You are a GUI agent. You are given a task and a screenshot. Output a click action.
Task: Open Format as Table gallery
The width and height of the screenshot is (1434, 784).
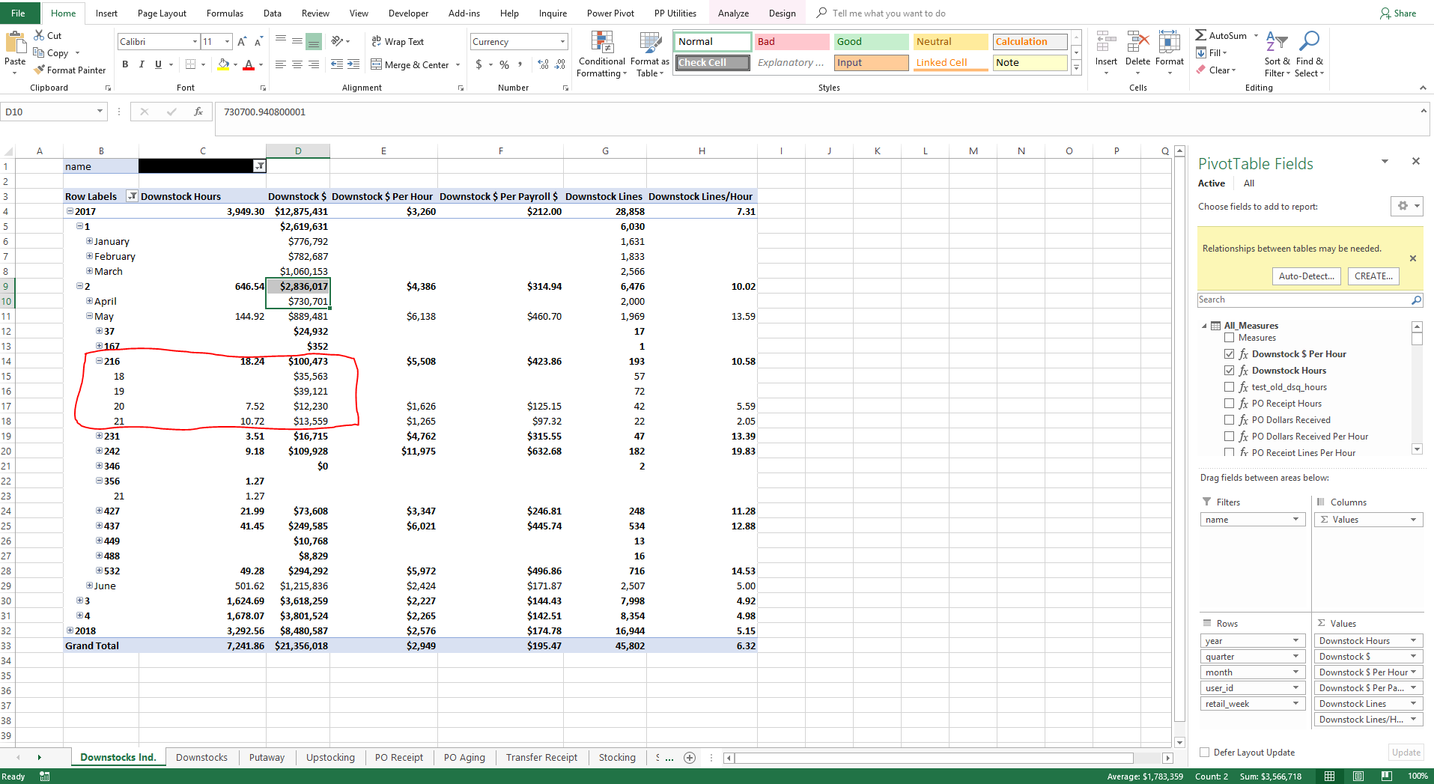[650, 54]
